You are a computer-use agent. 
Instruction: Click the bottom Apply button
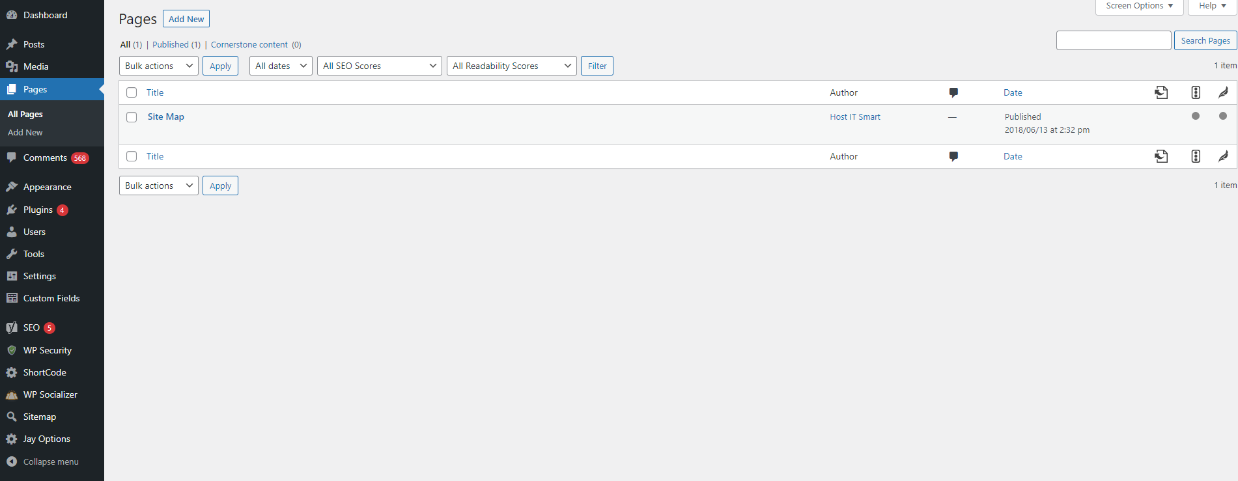tap(220, 186)
